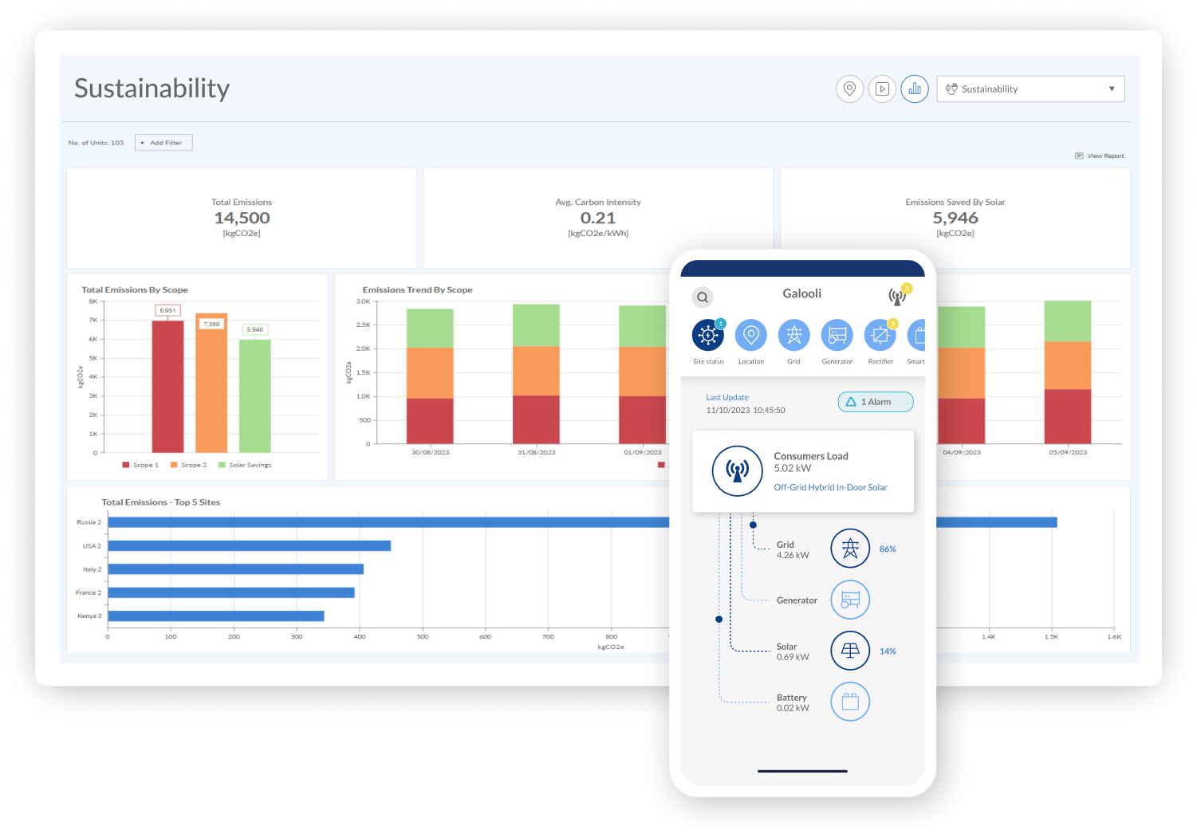This screenshot has height=838, width=1197.
Task: Open the Rectifier tab icon
Action: pyautogui.click(x=880, y=336)
